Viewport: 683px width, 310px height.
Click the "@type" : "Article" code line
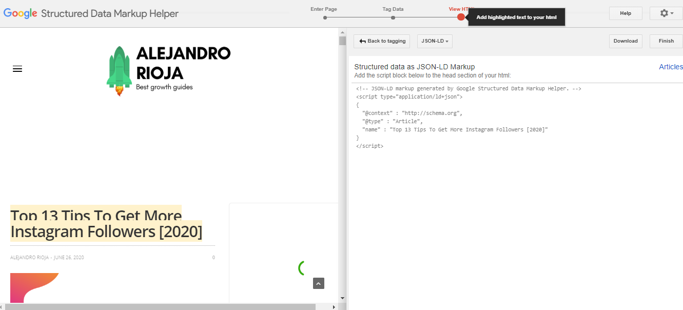(x=393, y=121)
